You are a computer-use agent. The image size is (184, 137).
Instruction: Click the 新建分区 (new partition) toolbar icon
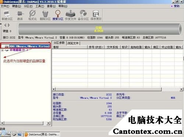pyautogui.click(x=7, y=15)
